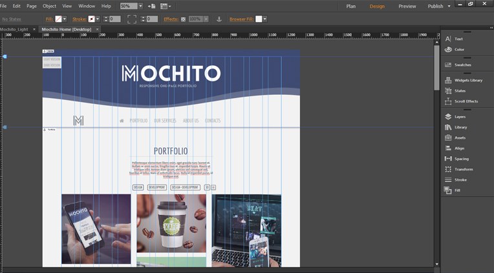Open the Align panel
Viewport: 494px width, 273px height.
click(458, 148)
